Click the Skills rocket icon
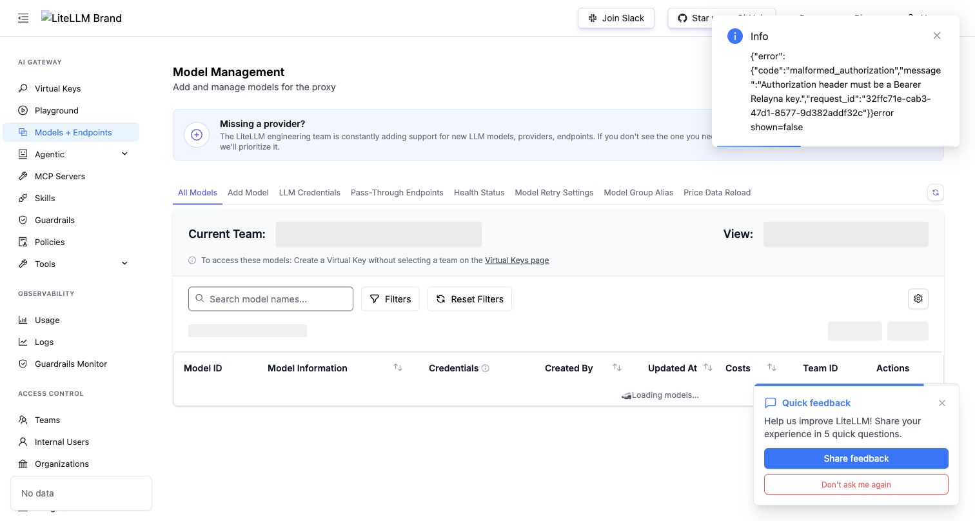975x521 pixels. point(23,198)
